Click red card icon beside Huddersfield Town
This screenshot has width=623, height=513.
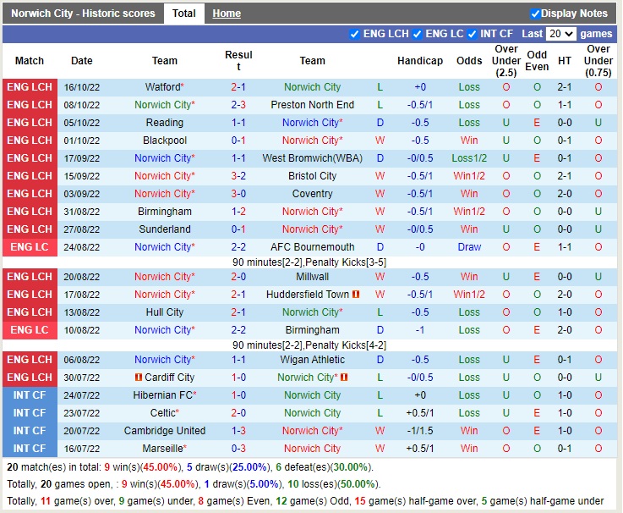click(x=356, y=295)
